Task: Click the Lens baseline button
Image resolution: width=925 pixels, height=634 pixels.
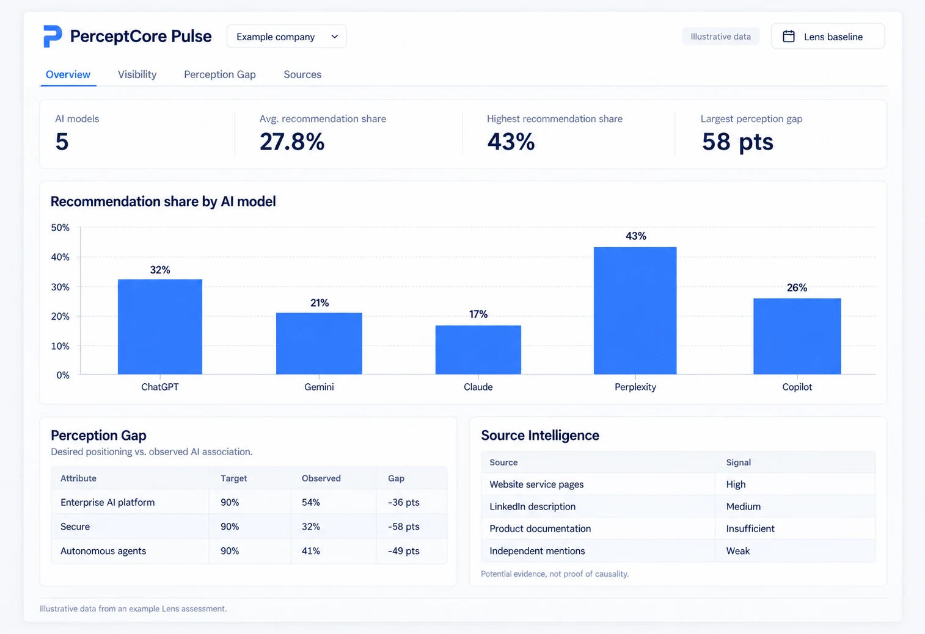Action: pos(828,37)
